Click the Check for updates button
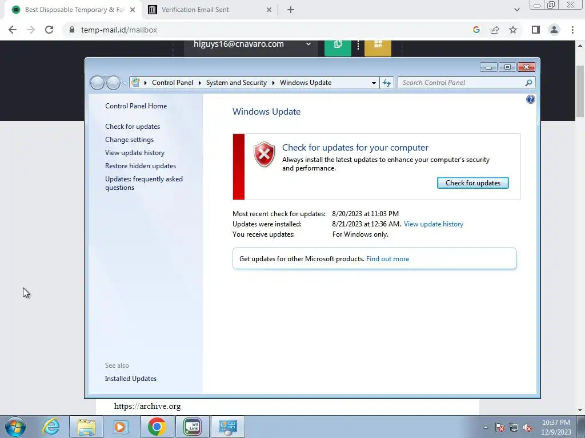Image resolution: width=585 pixels, height=438 pixels. (x=472, y=183)
